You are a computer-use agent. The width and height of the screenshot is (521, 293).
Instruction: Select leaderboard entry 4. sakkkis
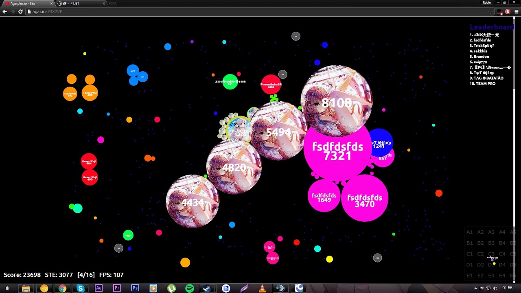[479, 51]
